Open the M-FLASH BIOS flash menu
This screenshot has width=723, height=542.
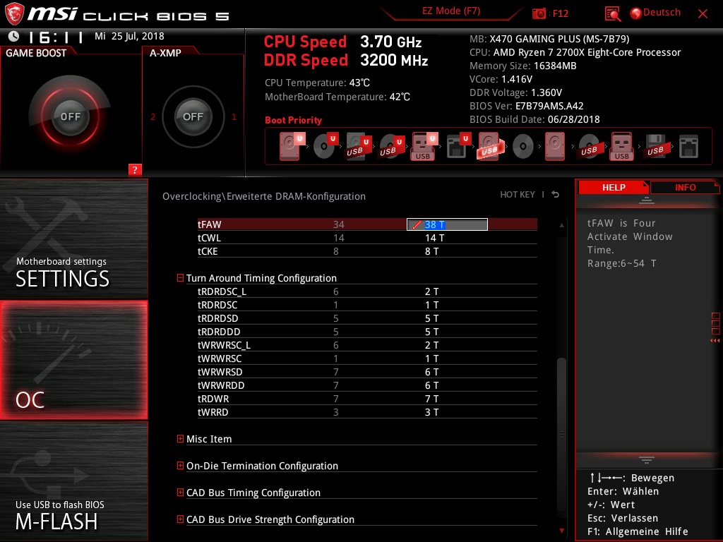click(73, 481)
